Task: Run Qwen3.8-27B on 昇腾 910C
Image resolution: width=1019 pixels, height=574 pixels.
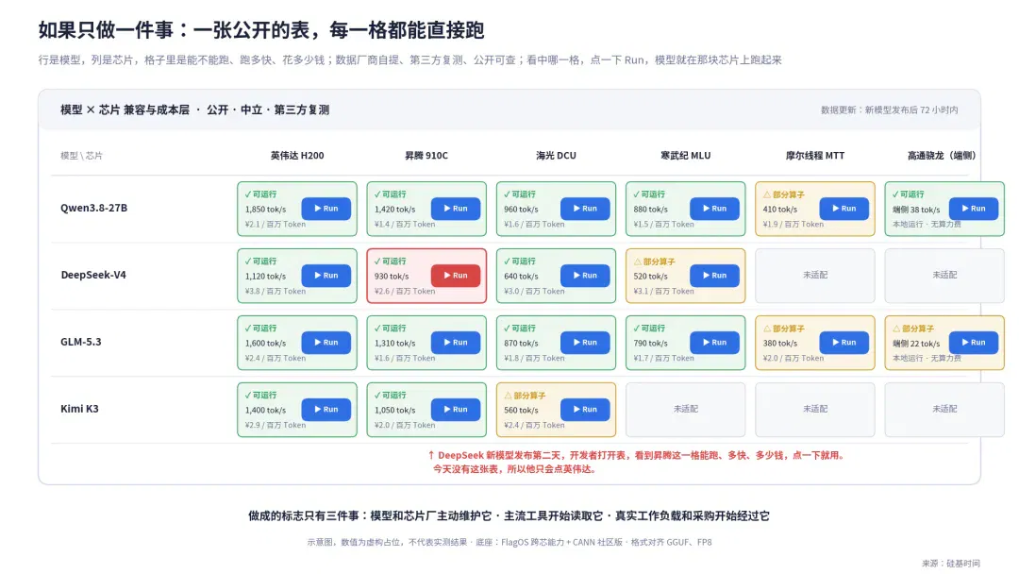Action: [x=456, y=209]
